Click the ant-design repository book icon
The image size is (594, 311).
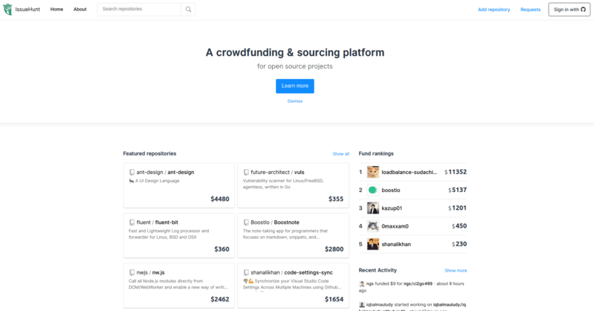132,172
